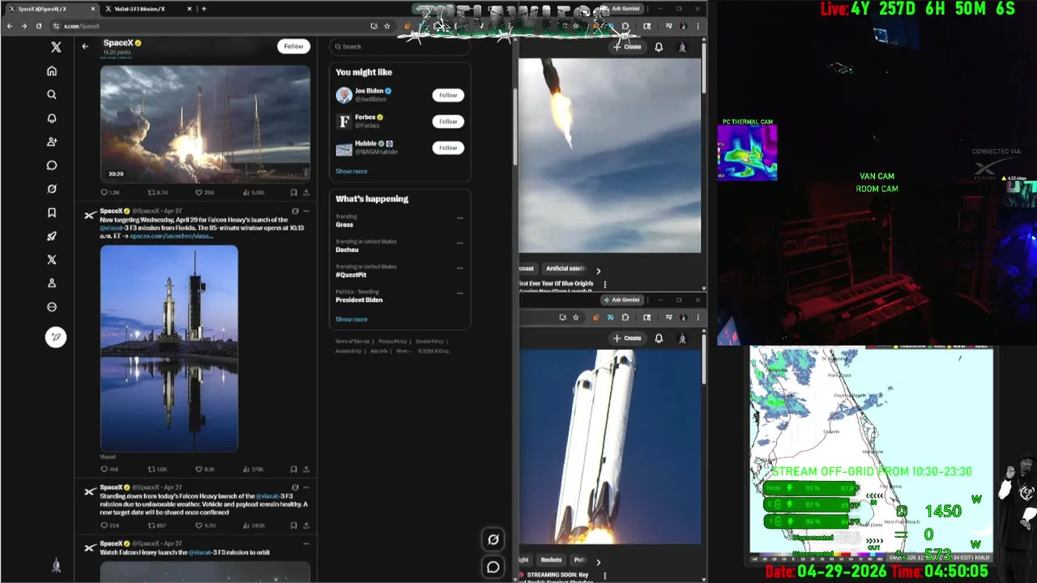Open Chat bubble icon in X sidebar
Viewport: 1037px width, 583px height.
click(x=52, y=165)
